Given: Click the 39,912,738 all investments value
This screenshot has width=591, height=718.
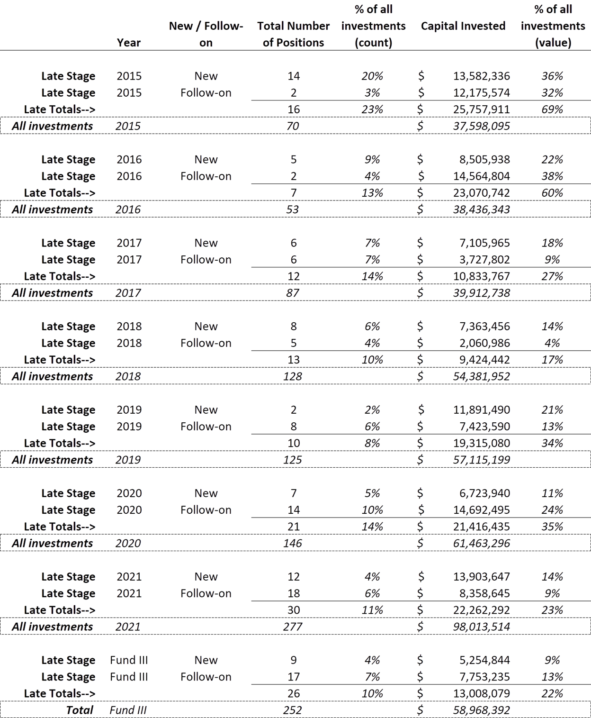Looking at the screenshot, I should point(482,293).
